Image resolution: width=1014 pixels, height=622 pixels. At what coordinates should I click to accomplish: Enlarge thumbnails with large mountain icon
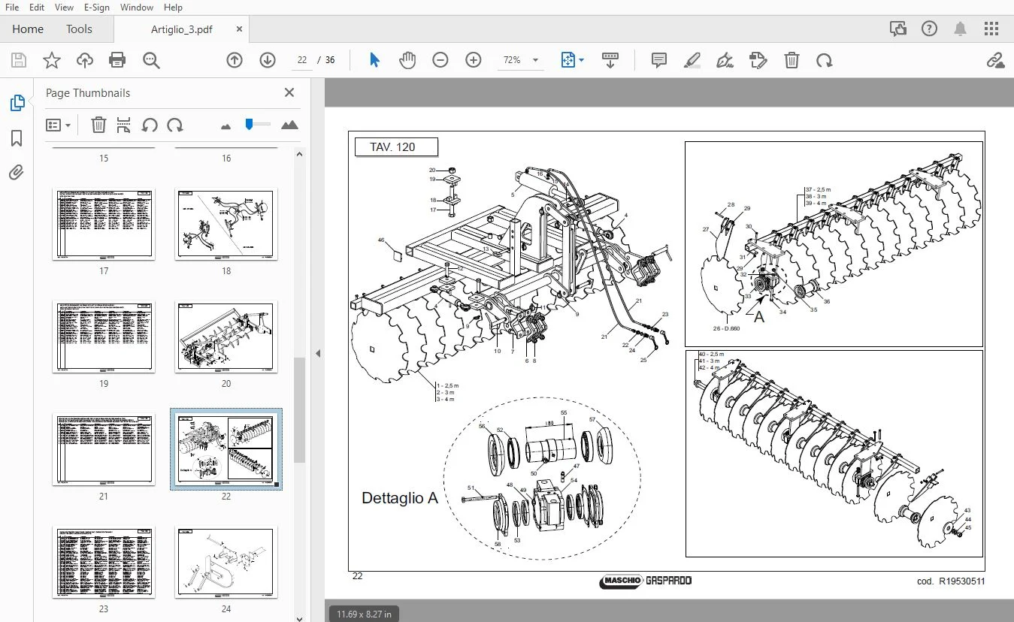pos(289,125)
